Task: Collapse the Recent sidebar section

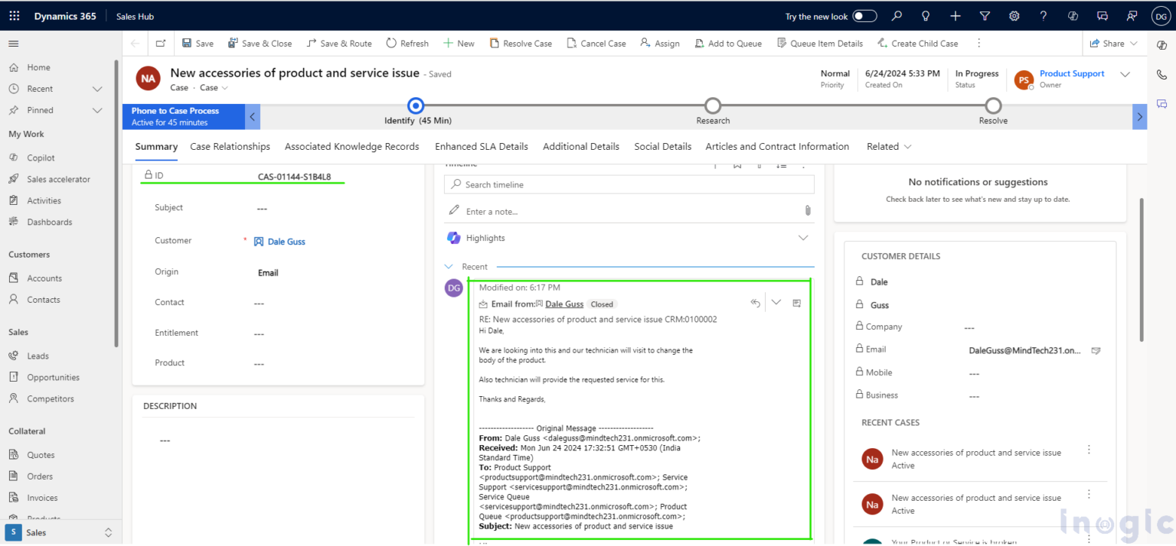Action: [x=97, y=89]
